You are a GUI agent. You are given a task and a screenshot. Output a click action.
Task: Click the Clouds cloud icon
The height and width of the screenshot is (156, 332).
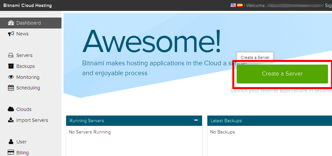[11, 109]
